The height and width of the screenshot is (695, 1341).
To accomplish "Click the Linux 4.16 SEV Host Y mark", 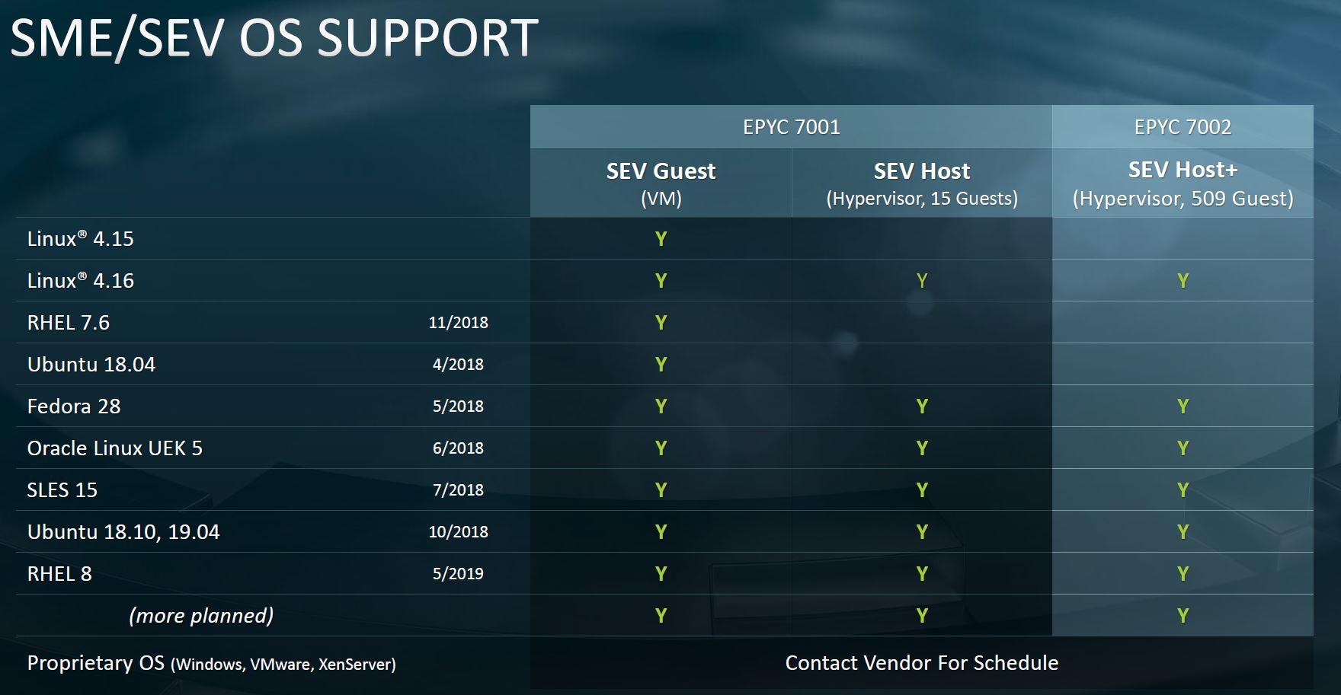I will pyautogui.click(x=922, y=281).
